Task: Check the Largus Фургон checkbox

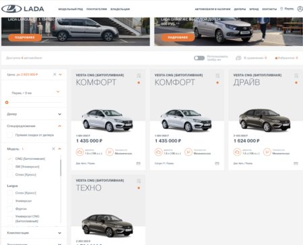Action: coord(9,209)
